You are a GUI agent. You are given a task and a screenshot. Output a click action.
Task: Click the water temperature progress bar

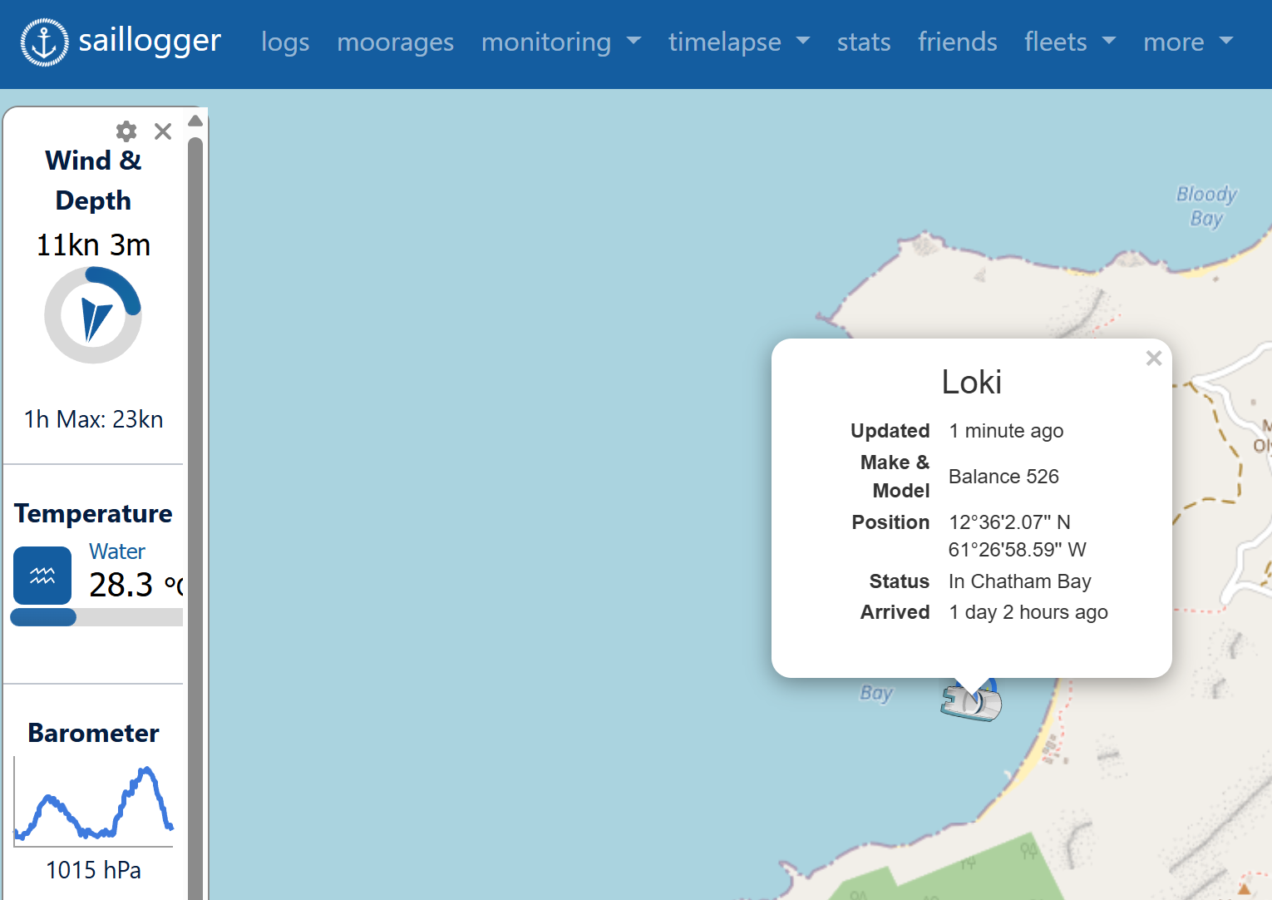tap(96, 616)
